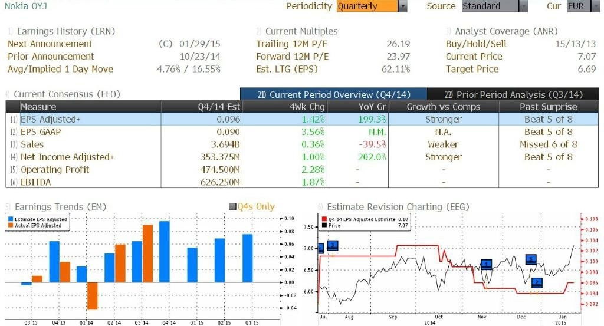Image resolution: width=604 pixels, height=326 pixels.
Task: Click the EUR currency field
Action: click(578, 6)
